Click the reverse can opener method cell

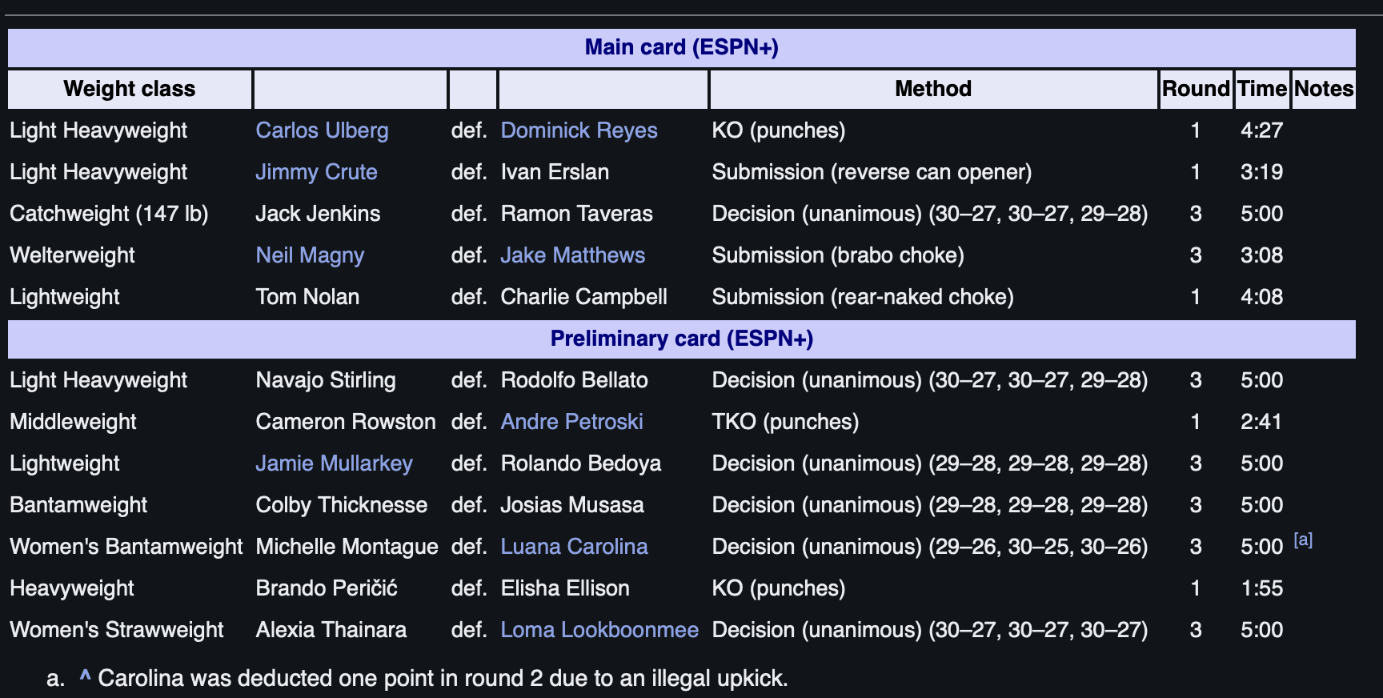pyautogui.click(x=872, y=172)
